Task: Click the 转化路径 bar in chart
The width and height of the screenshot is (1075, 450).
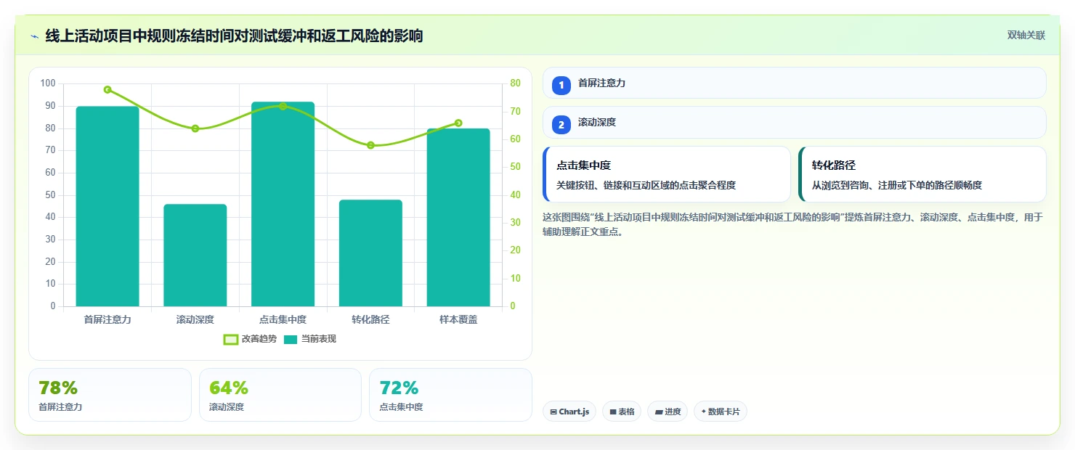Action: [370, 253]
